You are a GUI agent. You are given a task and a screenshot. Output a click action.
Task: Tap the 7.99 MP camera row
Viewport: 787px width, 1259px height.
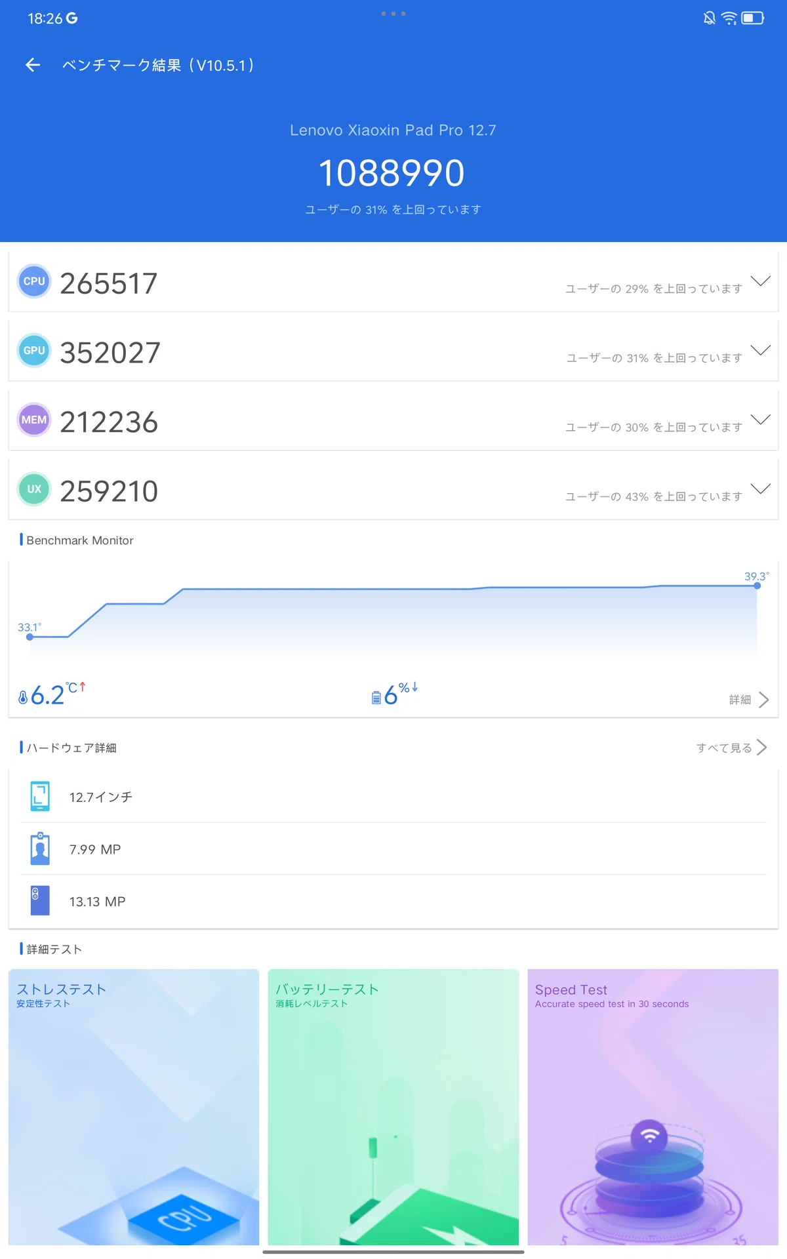tap(393, 849)
